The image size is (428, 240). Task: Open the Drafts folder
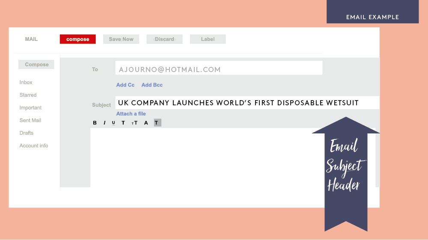point(27,133)
